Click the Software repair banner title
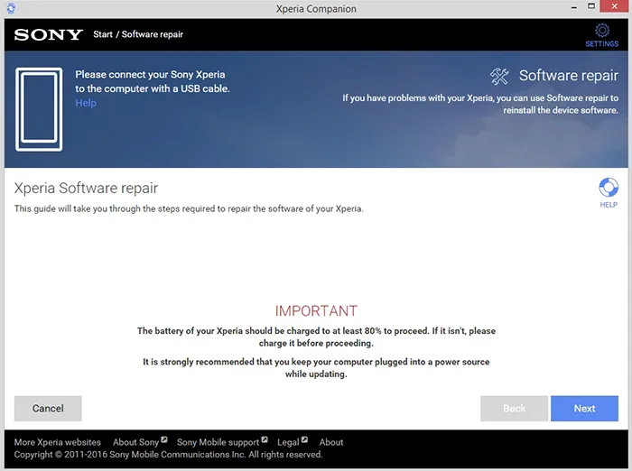Screen dimensions: 632x471 (x=568, y=76)
